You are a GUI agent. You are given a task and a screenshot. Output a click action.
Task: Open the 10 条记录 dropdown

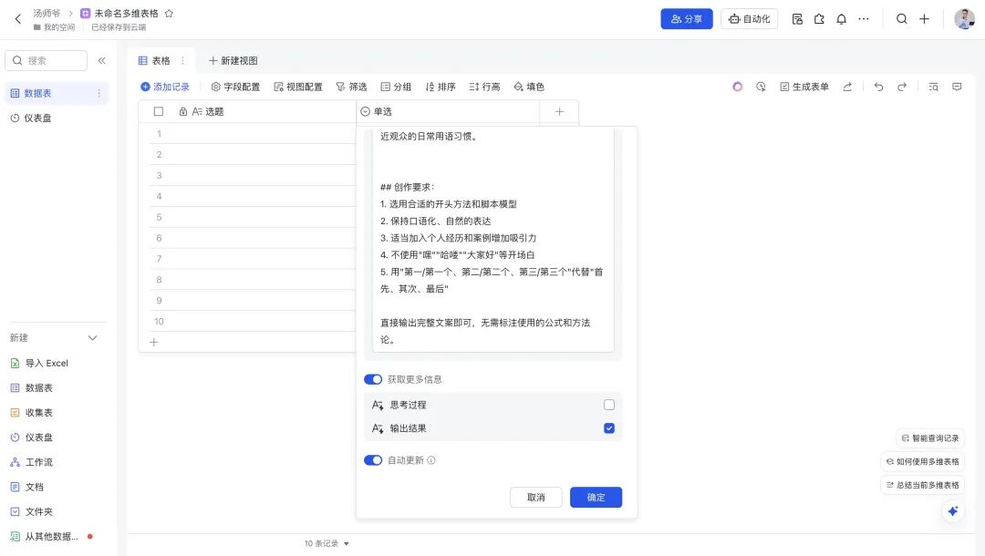pos(327,543)
